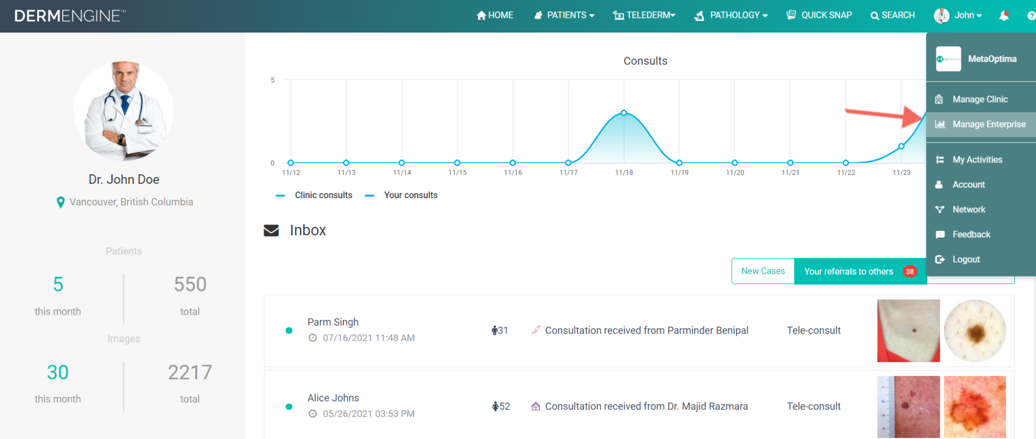The width and height of the screenshot is (1036, 439).
Task: Click the home house icon
Action: click(481, 16)
